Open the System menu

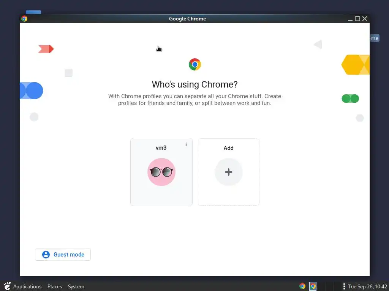[x=76, y=286]
